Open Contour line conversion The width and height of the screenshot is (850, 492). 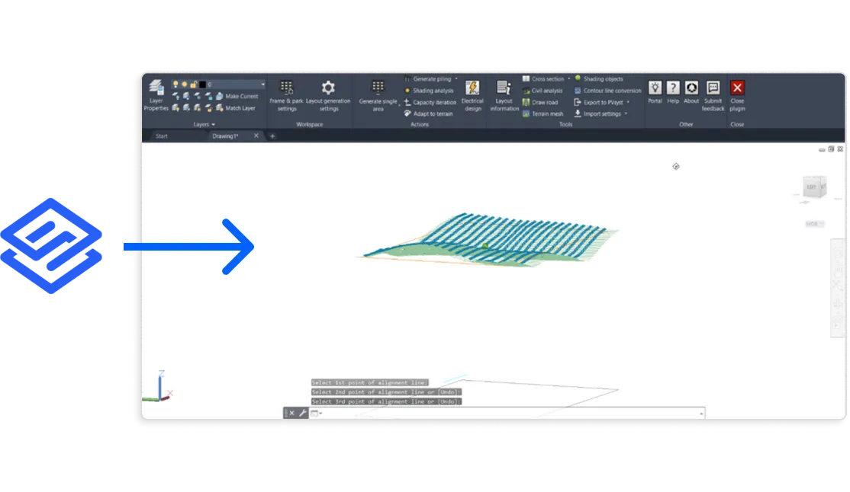coord(607,91)
